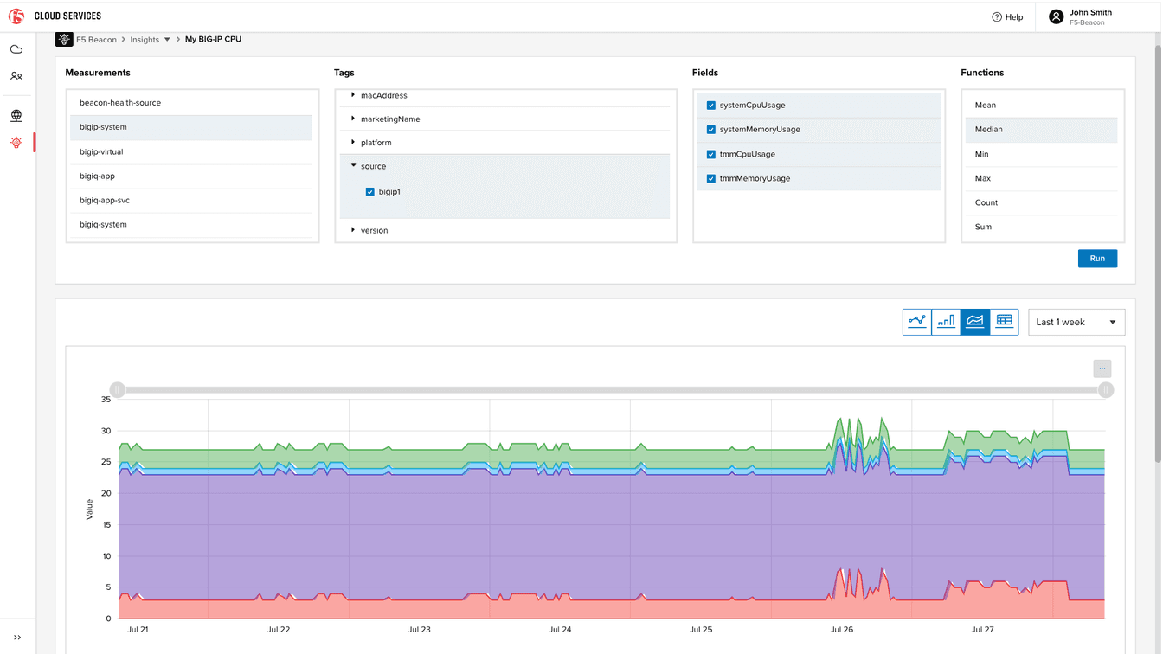Open the Help link
This screenshot has height=654, width=1163.
point(1007,17)
